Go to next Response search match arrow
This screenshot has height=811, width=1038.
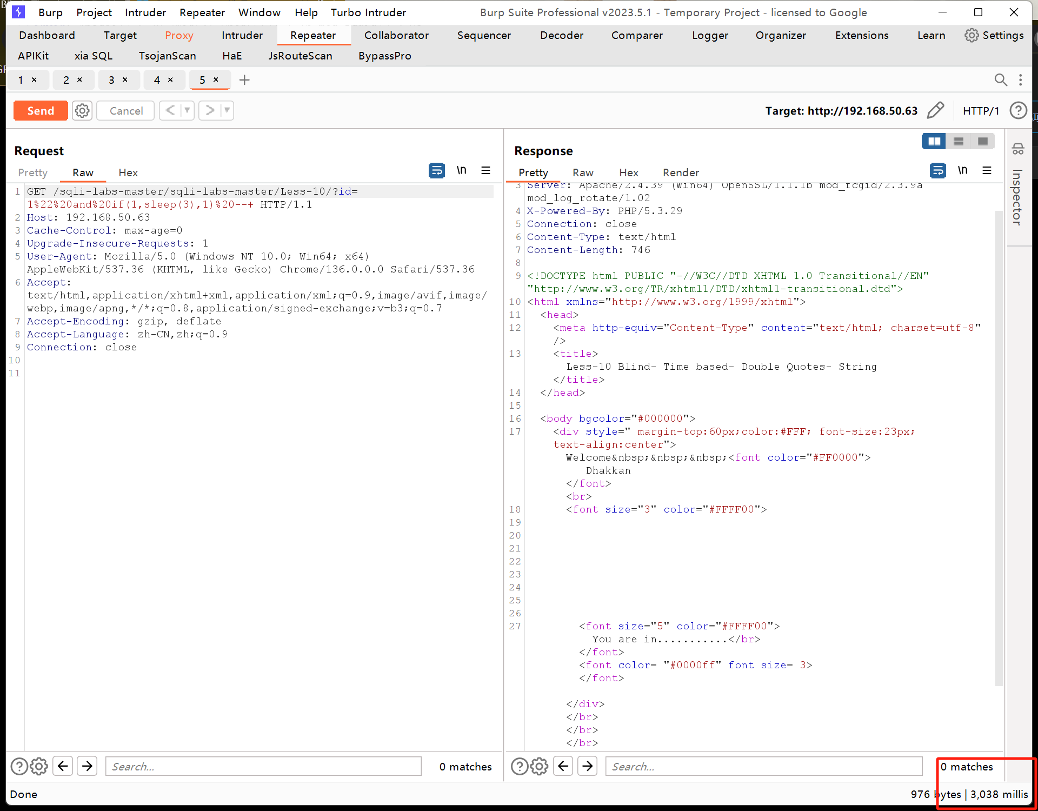pos(588,766)
